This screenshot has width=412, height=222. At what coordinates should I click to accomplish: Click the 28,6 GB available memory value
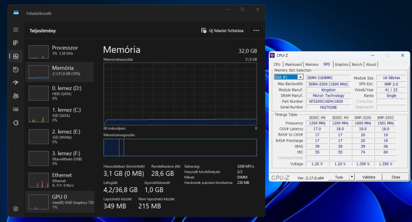coord(162,174)
